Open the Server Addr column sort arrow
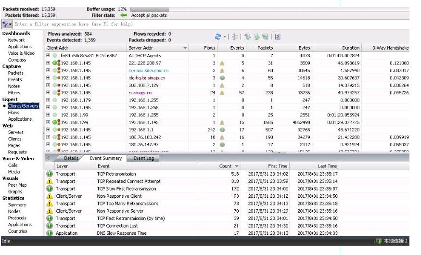This screenshot has height=255, width=421. point(185,48)
